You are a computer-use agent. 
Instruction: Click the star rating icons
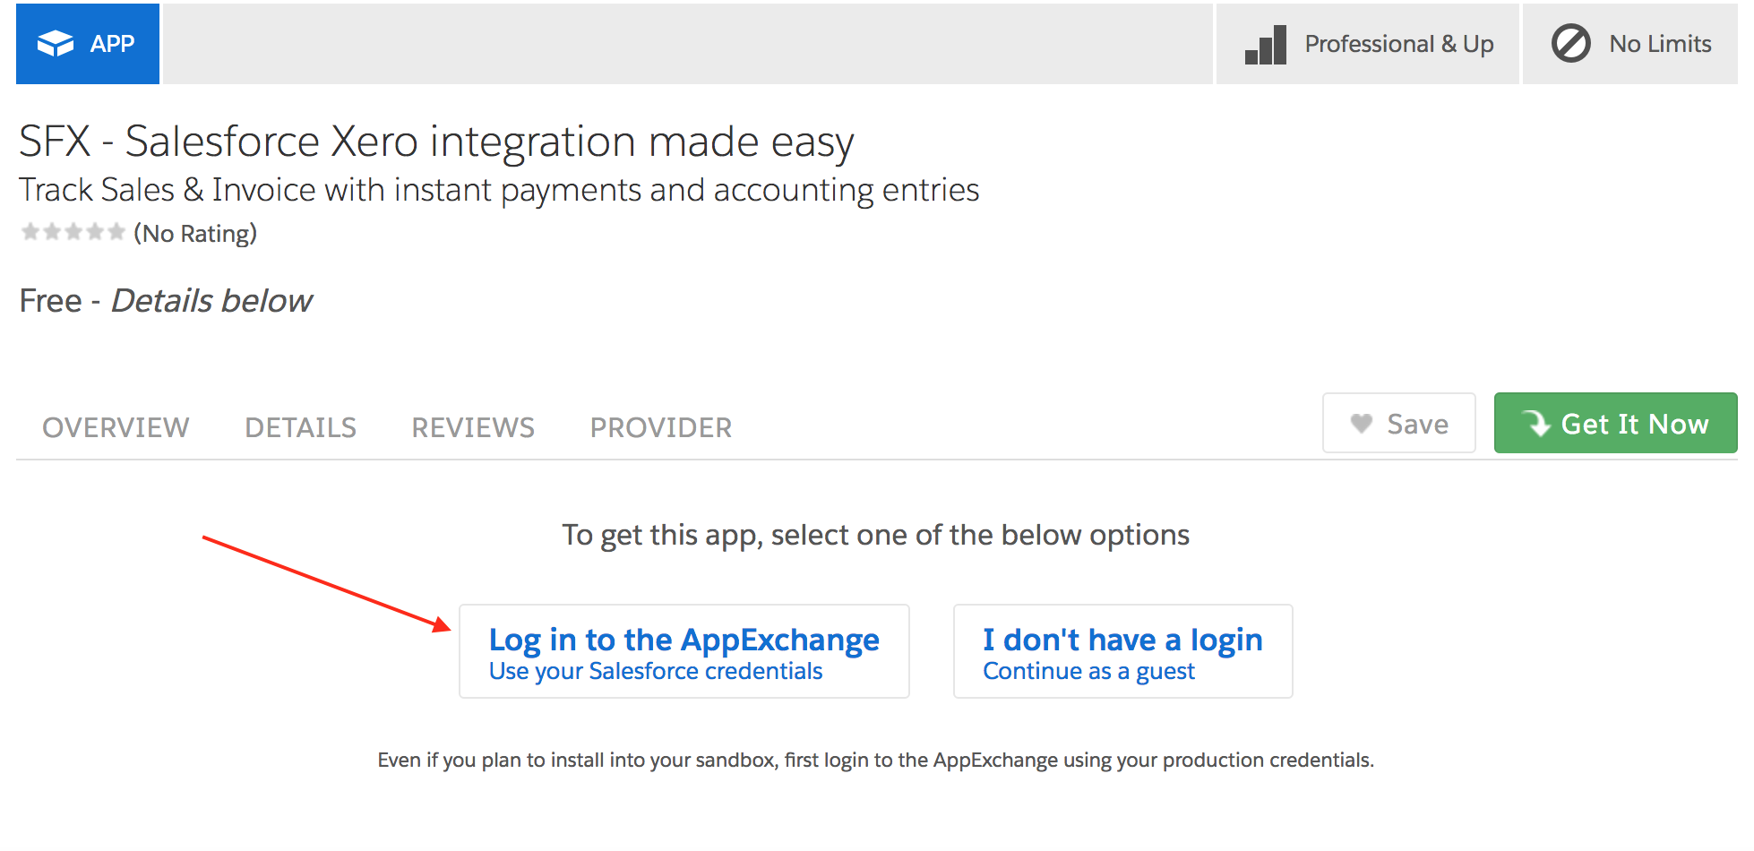(73, 233)
